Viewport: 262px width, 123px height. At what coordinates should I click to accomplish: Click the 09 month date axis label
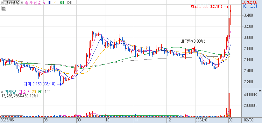pos(79,120)
